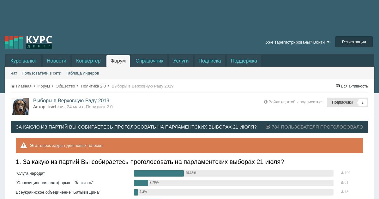Open lisichkus dog avatar image
379x199 pixels.
(x=20, y=106)
